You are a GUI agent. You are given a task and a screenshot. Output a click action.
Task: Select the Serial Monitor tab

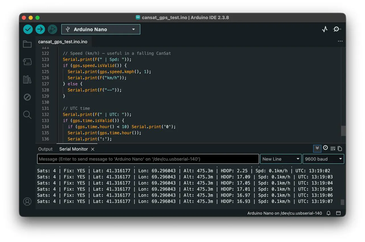tap(74, 149)
